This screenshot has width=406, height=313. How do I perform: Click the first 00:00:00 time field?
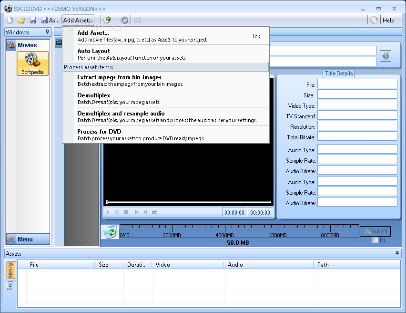pyautogui.click(x=234, y=213)
